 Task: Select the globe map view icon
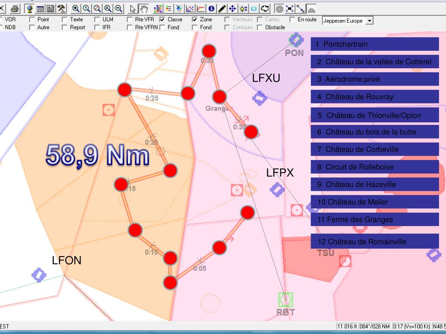click(x=29, y=9)
